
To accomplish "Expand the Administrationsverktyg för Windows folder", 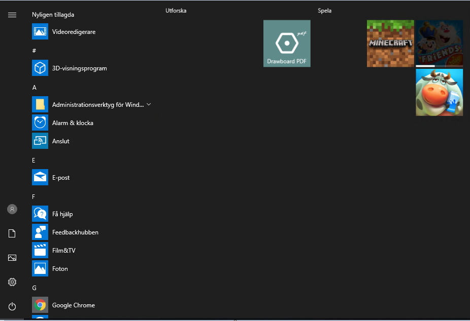I will pyautogui.click(x=149, y=105).
